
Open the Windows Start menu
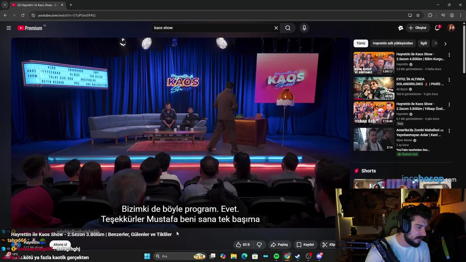[147, 256]
